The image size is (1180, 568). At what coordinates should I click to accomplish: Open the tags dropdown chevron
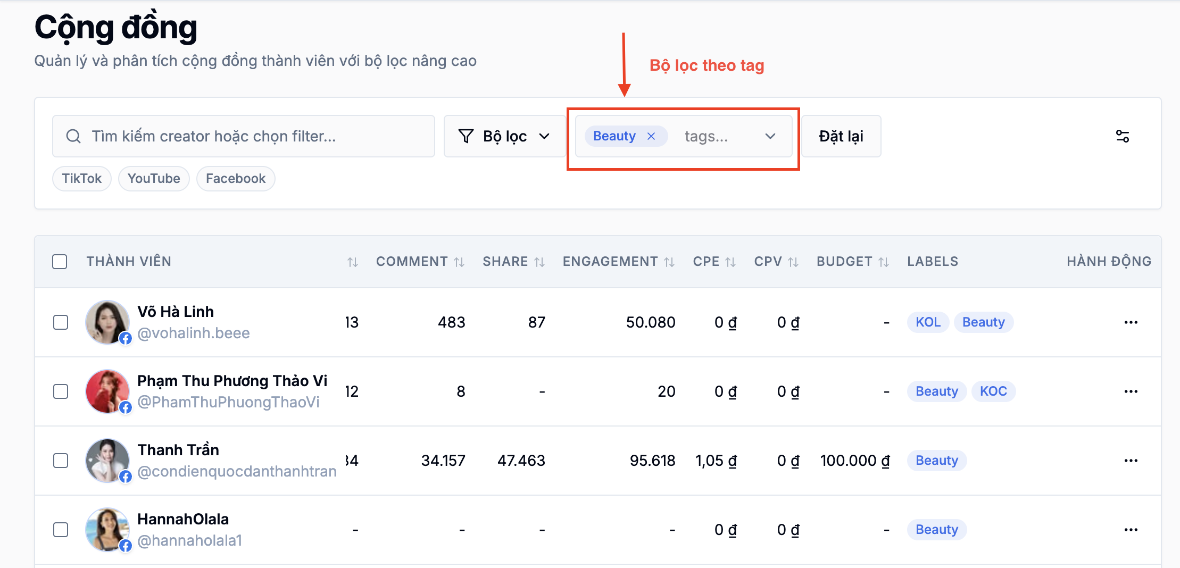(x=770, y=136)
